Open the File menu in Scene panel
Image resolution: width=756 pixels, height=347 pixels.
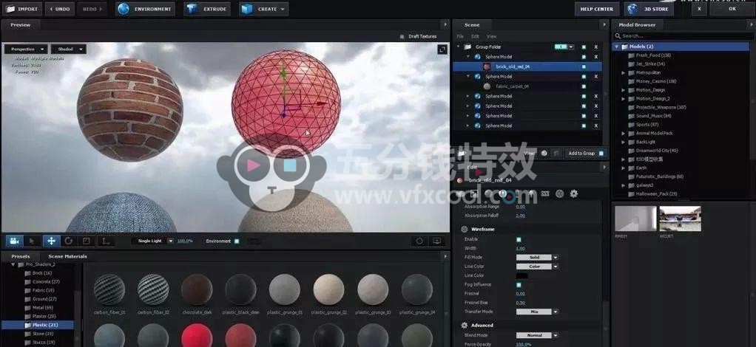(460, 37)
